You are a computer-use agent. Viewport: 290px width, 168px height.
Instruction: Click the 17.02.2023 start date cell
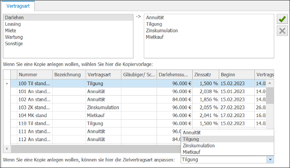pyautogui.click(x=237, y=115)
